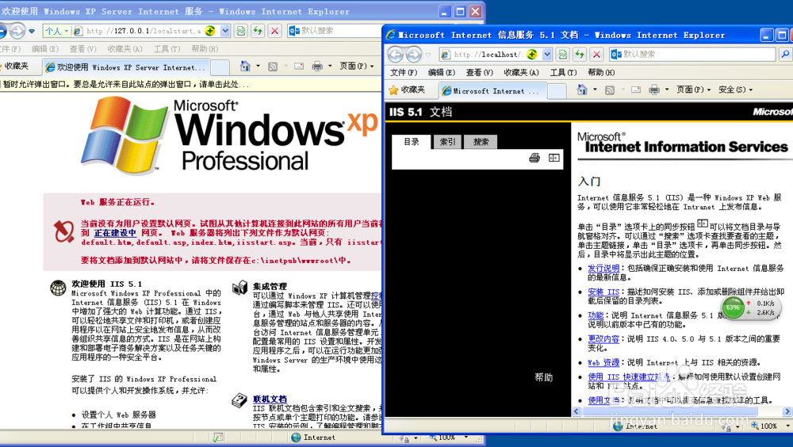
Task: Click 联机文档 link on localstart page
Action: click(270, 399)
